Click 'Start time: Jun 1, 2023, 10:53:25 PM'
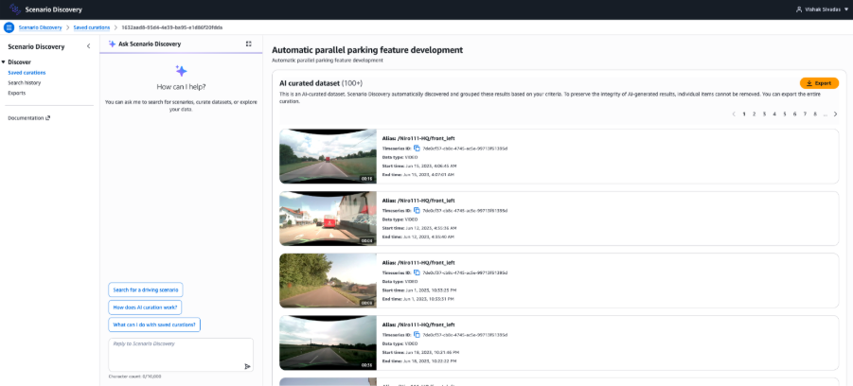Image resolution: width=853 pixels, height=386 pixels. pos(419,289)
